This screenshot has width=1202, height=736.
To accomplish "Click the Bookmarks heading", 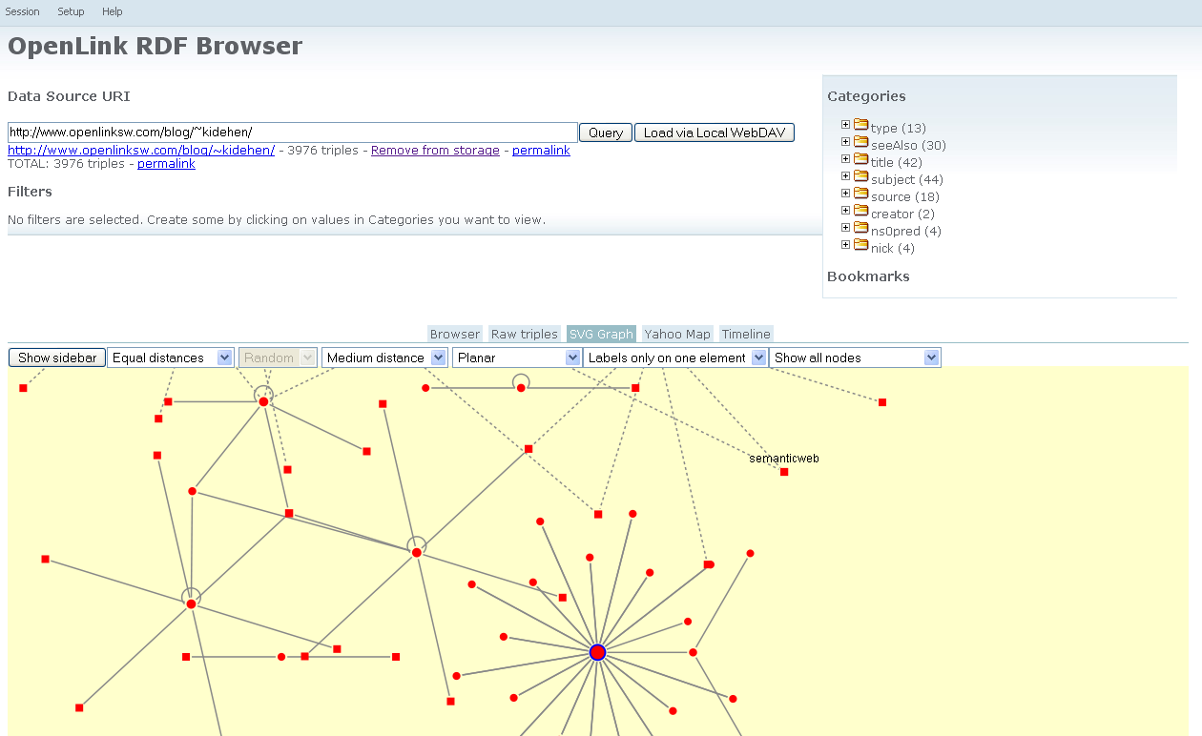I will [868, 276].
